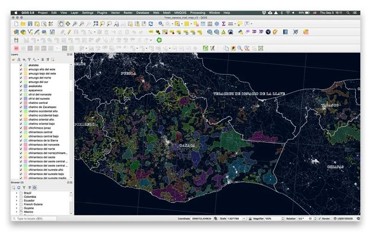Click the Coordinate value field
The image size is (371, 232).
201,219
